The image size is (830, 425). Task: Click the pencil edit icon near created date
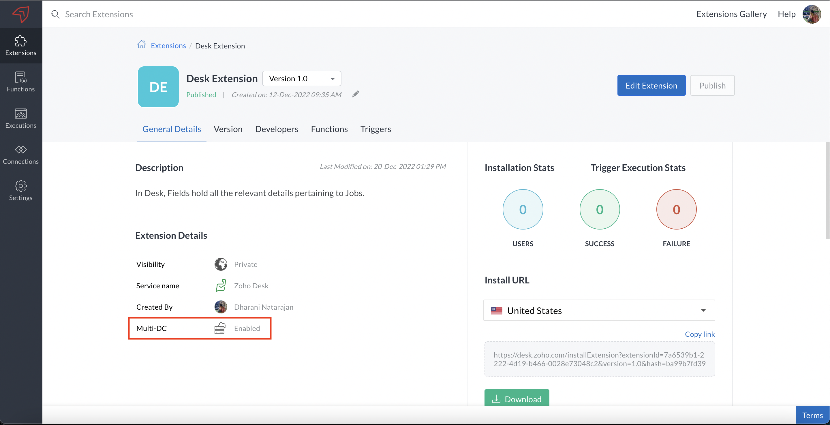point(355,94)
